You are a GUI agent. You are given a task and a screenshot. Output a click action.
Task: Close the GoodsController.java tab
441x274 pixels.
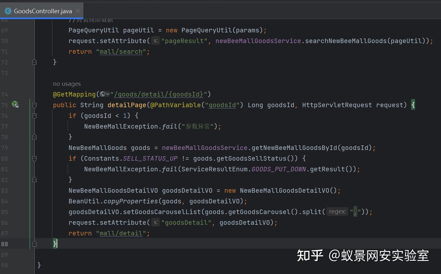point(78,11)
